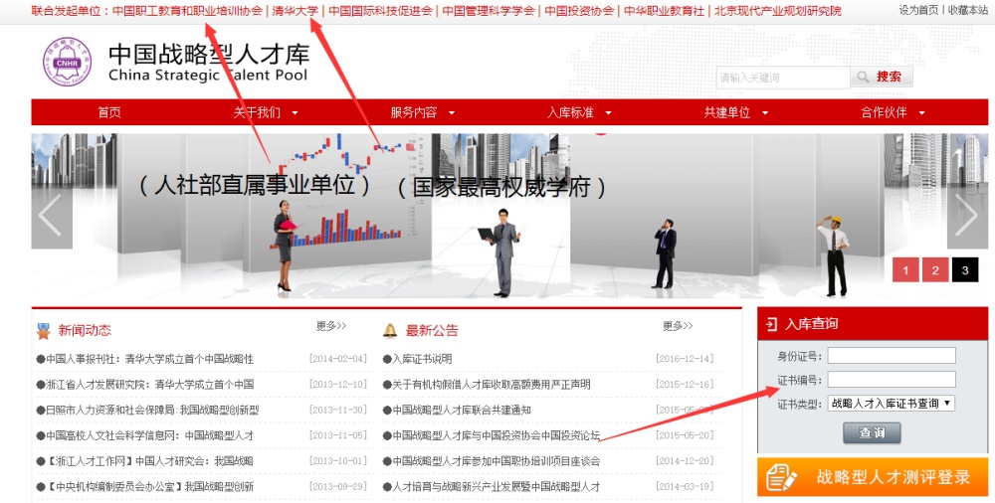
Task: Click the 查询 button
Action: 872,433
